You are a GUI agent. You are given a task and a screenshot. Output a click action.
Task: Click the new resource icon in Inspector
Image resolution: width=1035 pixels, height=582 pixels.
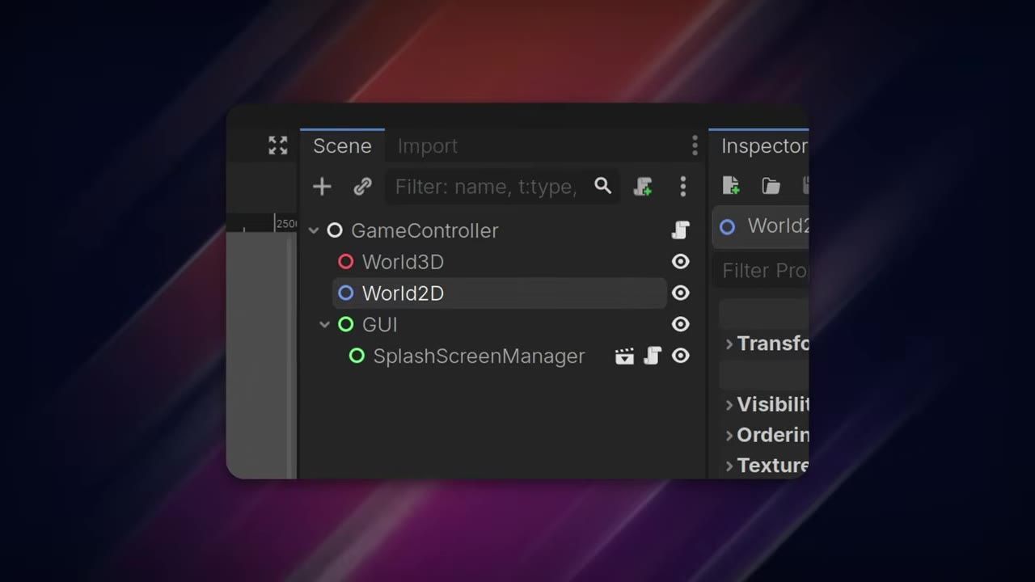pyautogui.click(x=731, y=186)
